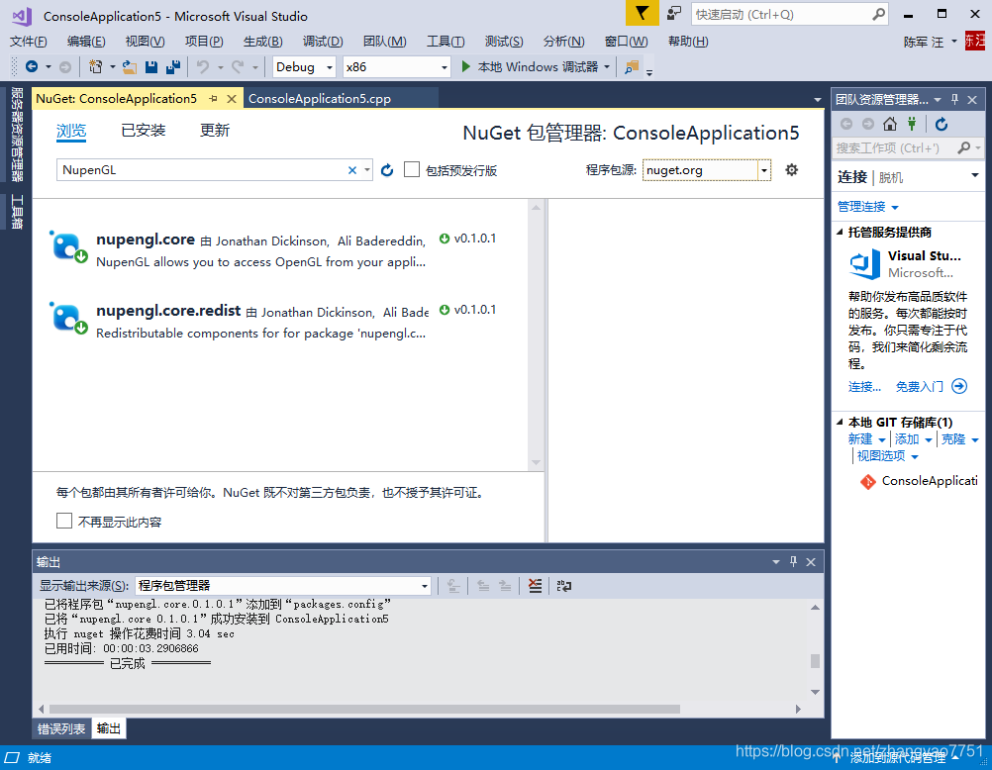Click the yellow notifications filter flag icon
The width and height of the screenshot is (992, 770).
click(x=643, y=13)
